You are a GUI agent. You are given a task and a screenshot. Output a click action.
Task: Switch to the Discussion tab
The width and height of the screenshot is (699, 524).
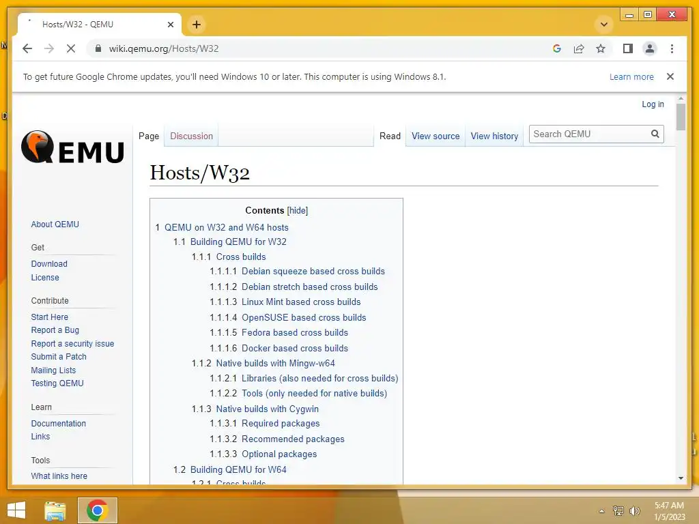click(191, 136)
